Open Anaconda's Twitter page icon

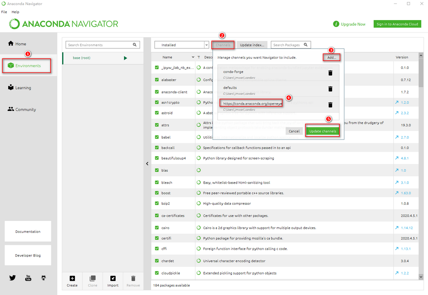12,278
